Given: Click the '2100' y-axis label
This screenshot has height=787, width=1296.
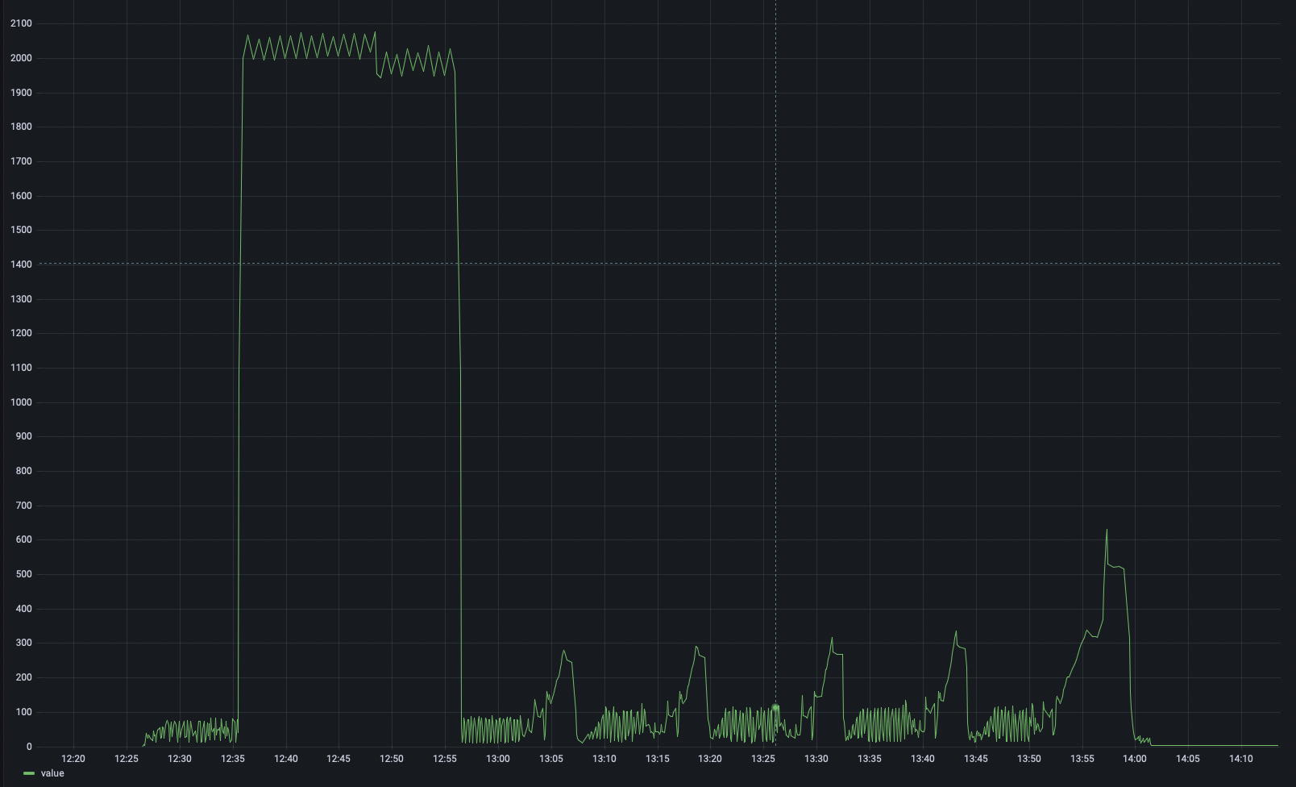Looking at the screenshot, I should (21, 24).
